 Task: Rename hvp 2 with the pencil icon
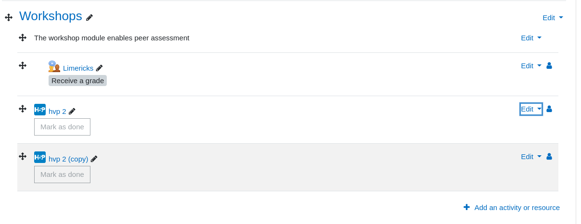72,111
